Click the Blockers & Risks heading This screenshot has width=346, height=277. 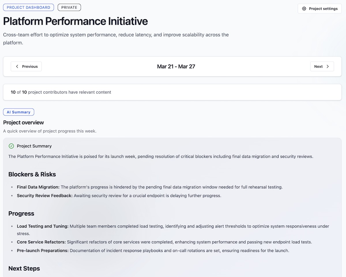point(32,174)
